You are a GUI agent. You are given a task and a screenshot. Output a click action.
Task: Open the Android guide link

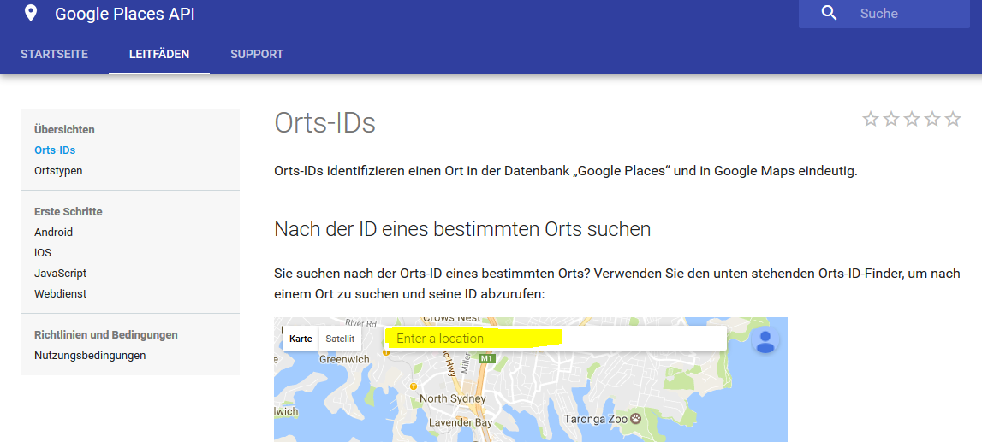[x=54, y=232]
